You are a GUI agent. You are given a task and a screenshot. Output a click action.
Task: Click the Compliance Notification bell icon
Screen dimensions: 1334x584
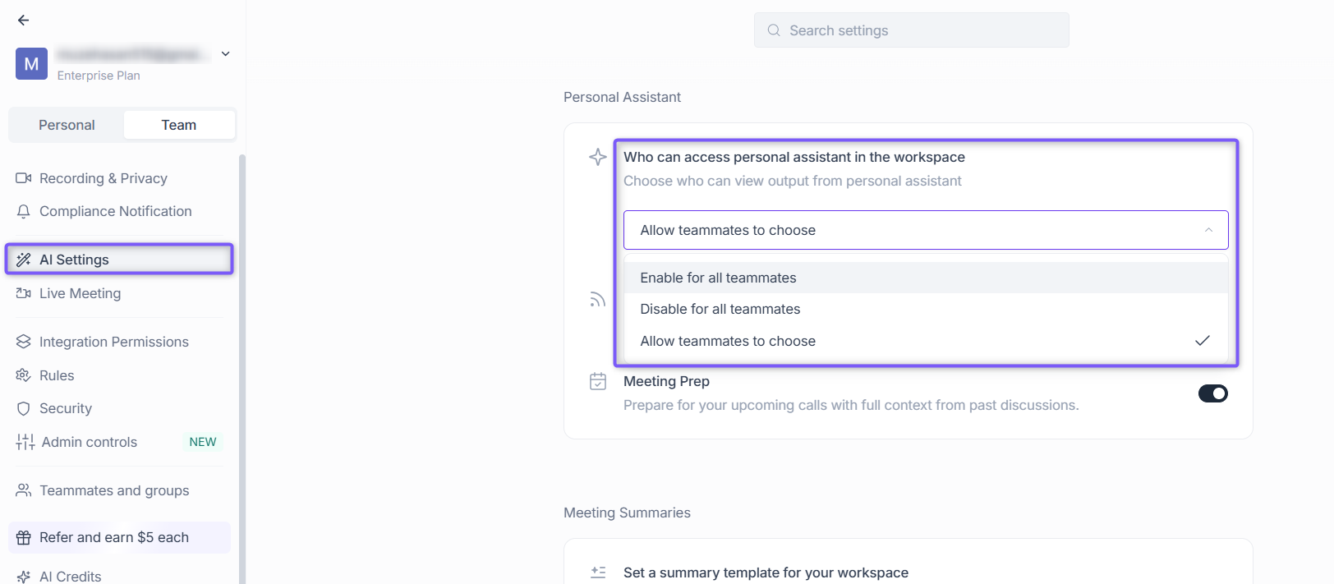click(x=24, y=211)
